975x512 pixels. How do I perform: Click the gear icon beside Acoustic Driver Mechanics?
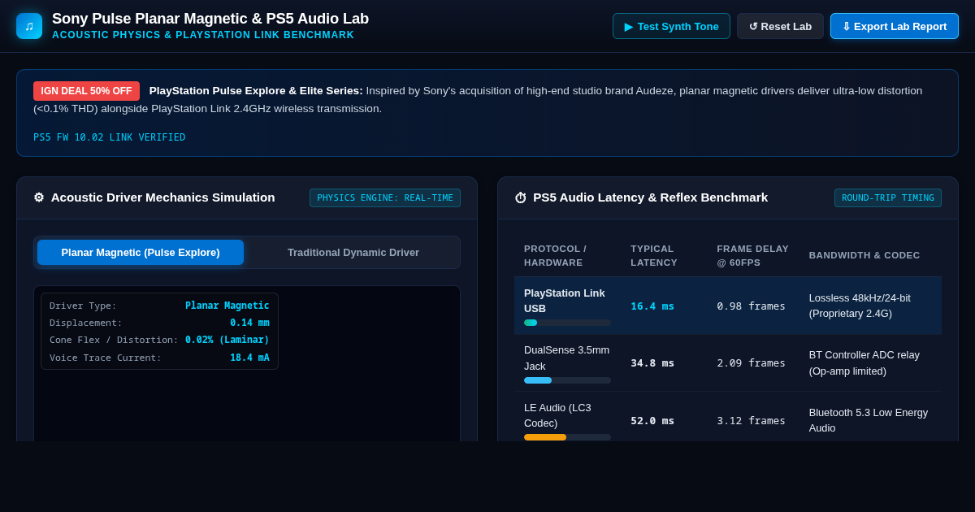[39, 197]
